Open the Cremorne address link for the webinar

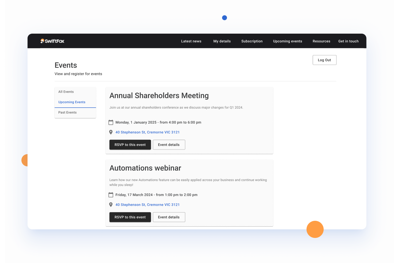147,204
